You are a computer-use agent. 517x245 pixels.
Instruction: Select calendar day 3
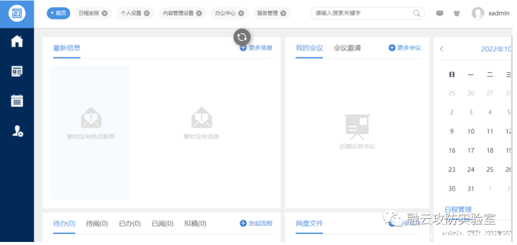pos(471,112)
